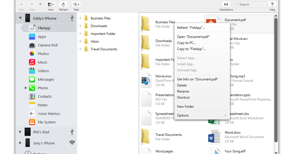Screen dimensions: 294x154
Task: Open the Operations transfer icon
Action: coord(226,4)
